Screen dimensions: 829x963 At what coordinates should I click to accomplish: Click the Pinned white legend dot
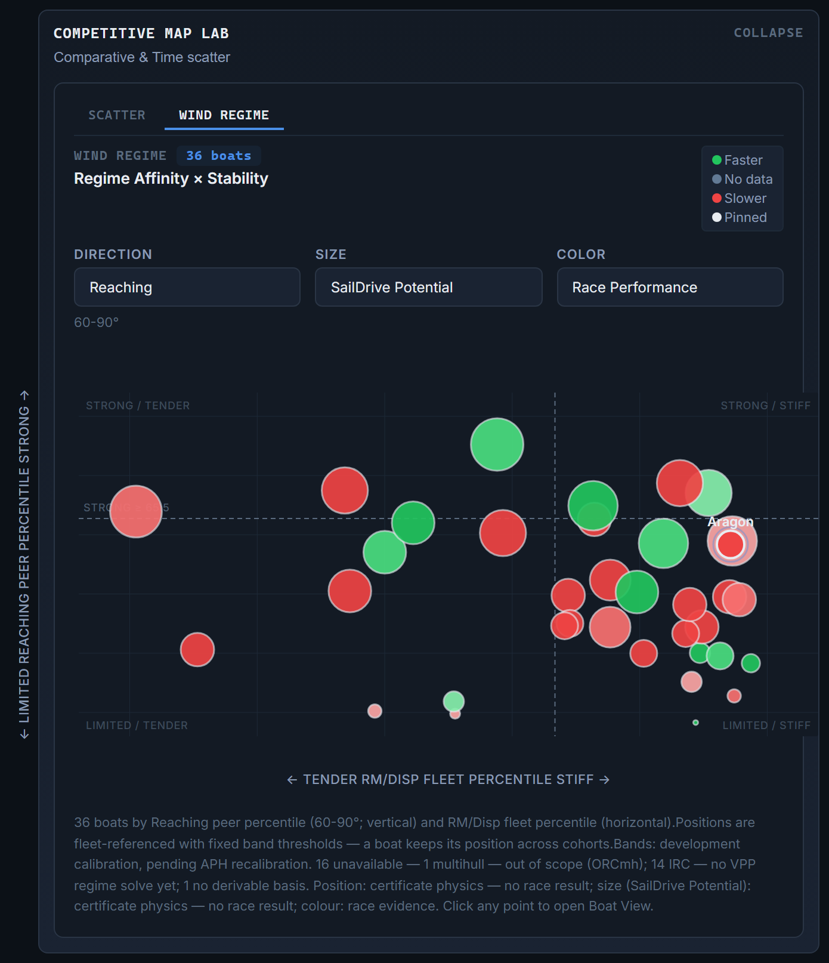point(717,217)
